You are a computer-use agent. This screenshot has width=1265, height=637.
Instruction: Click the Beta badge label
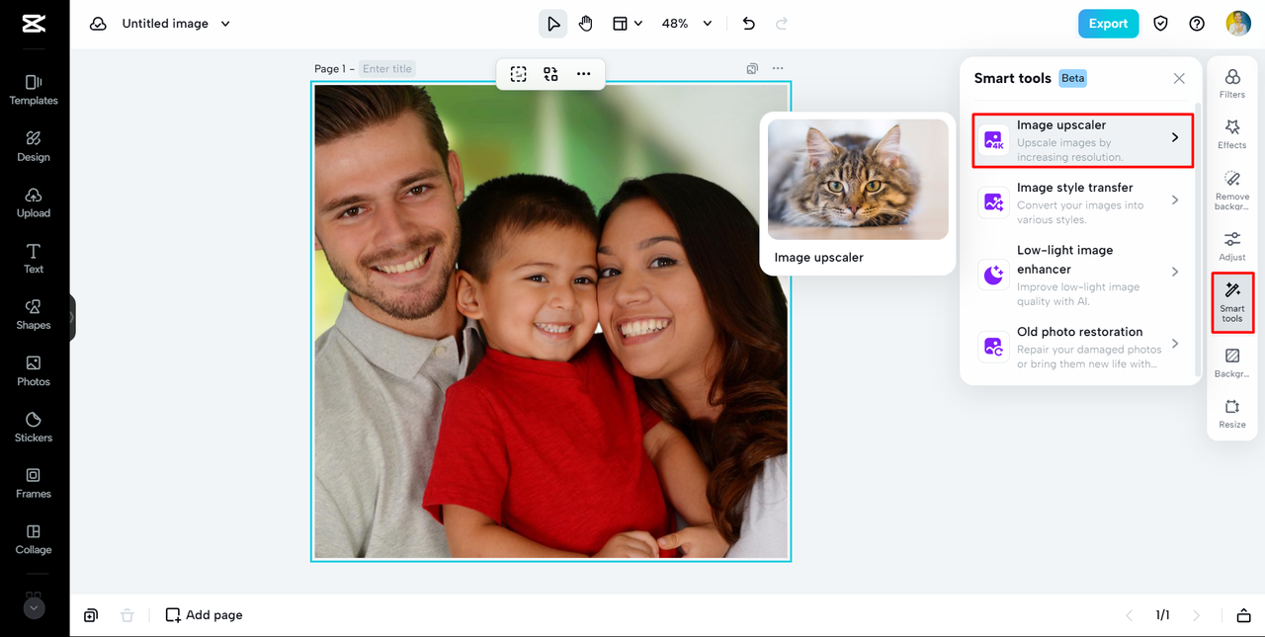pos(1073,78)
